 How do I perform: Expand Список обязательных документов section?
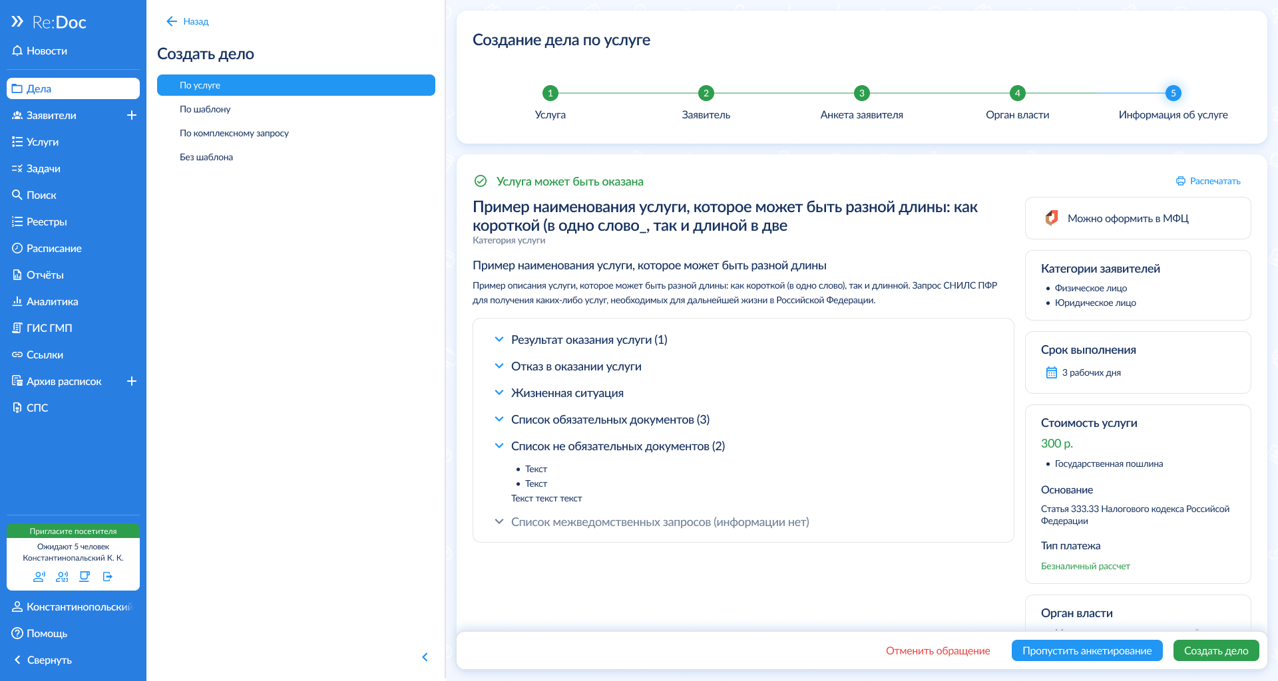[x=499, y=420]
